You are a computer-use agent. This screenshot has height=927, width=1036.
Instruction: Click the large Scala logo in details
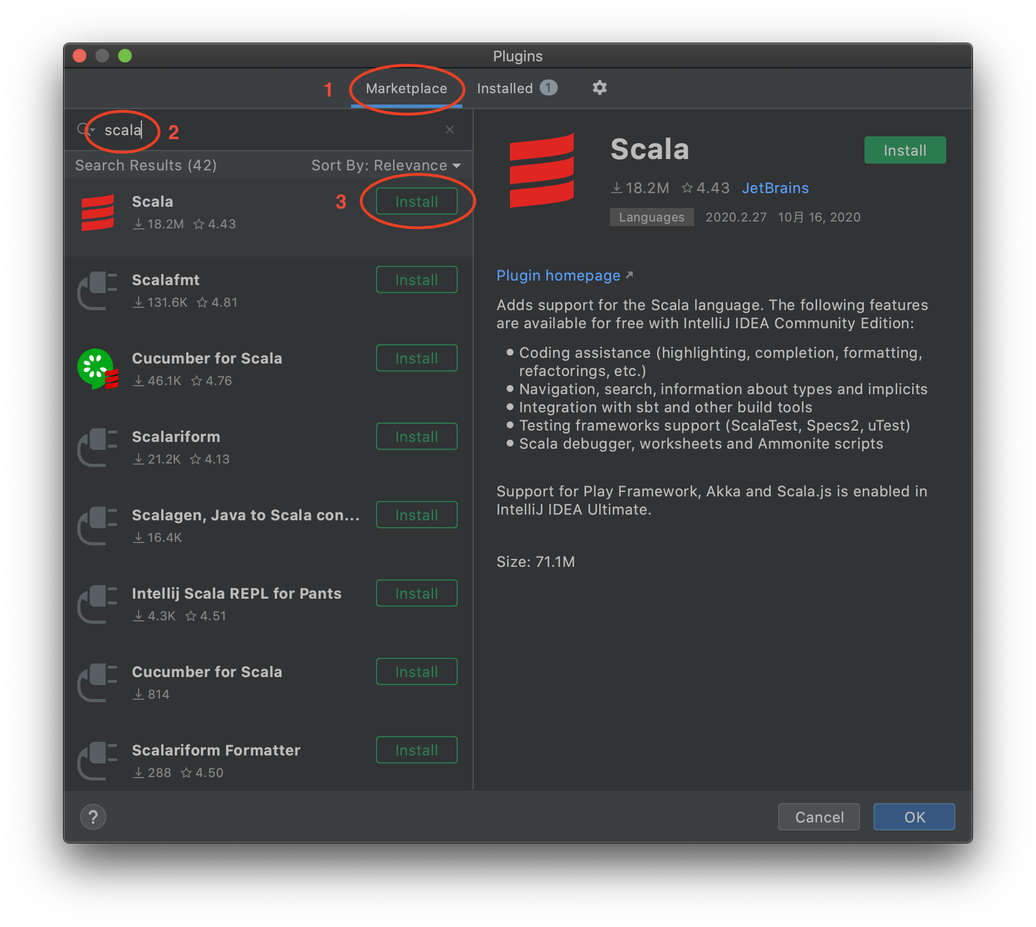coord(541,170)
